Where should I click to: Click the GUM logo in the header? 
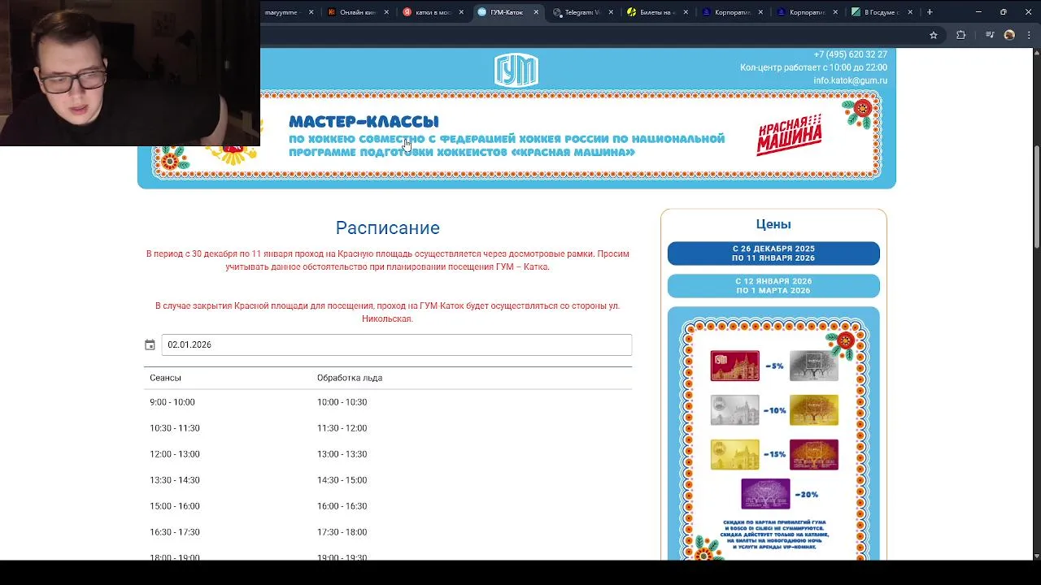coord(516,70)
